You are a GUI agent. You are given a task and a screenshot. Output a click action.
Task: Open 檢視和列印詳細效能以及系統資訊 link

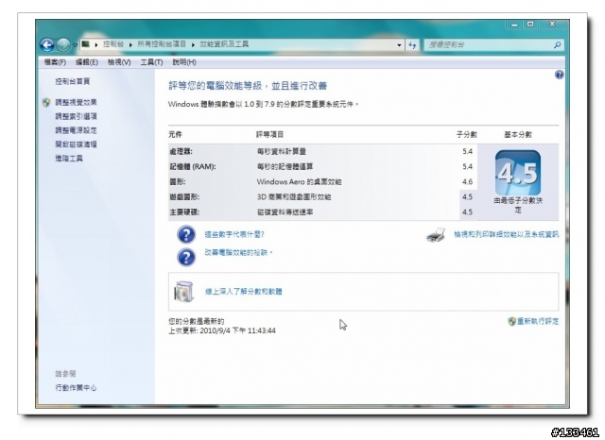507,234
